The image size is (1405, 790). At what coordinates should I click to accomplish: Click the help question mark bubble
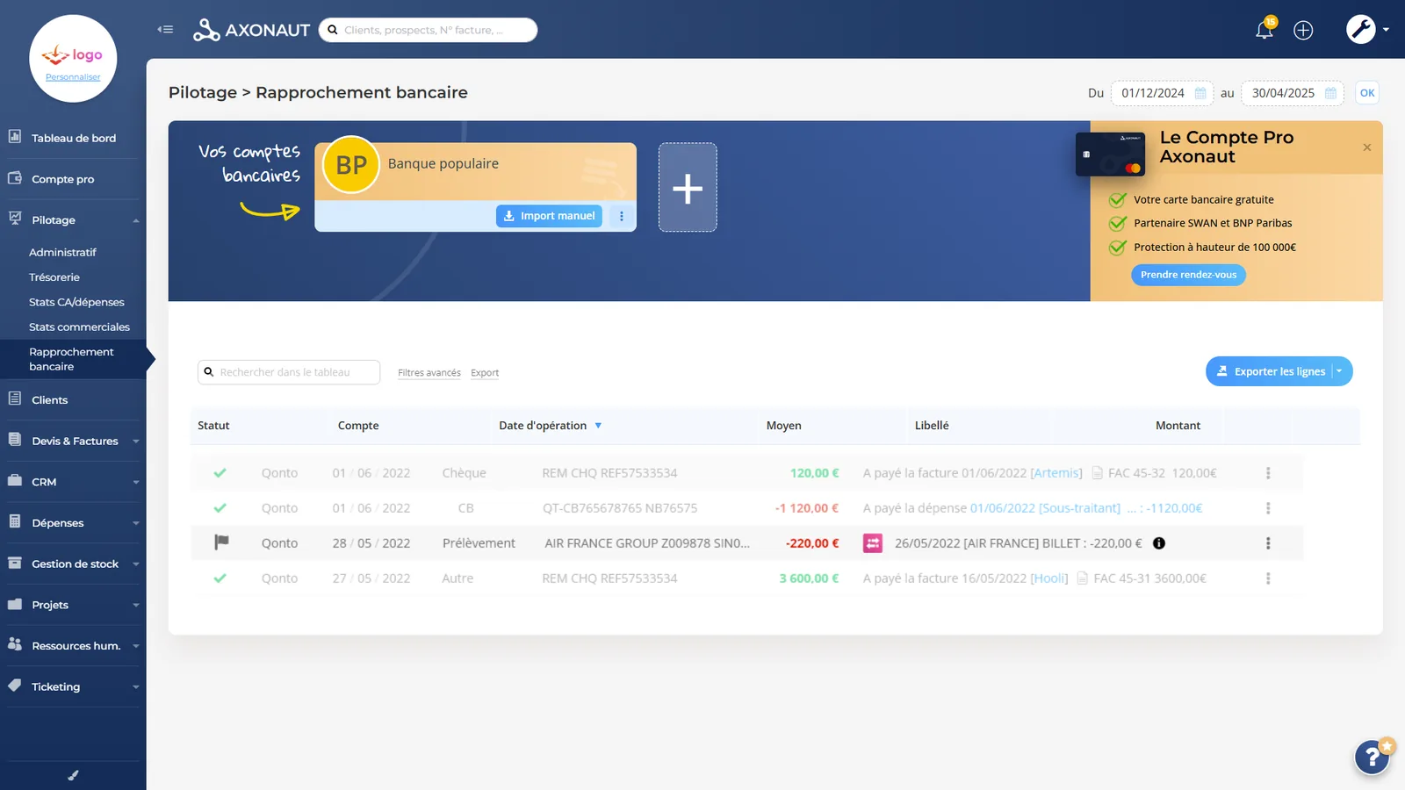(x=1372, y=757)
